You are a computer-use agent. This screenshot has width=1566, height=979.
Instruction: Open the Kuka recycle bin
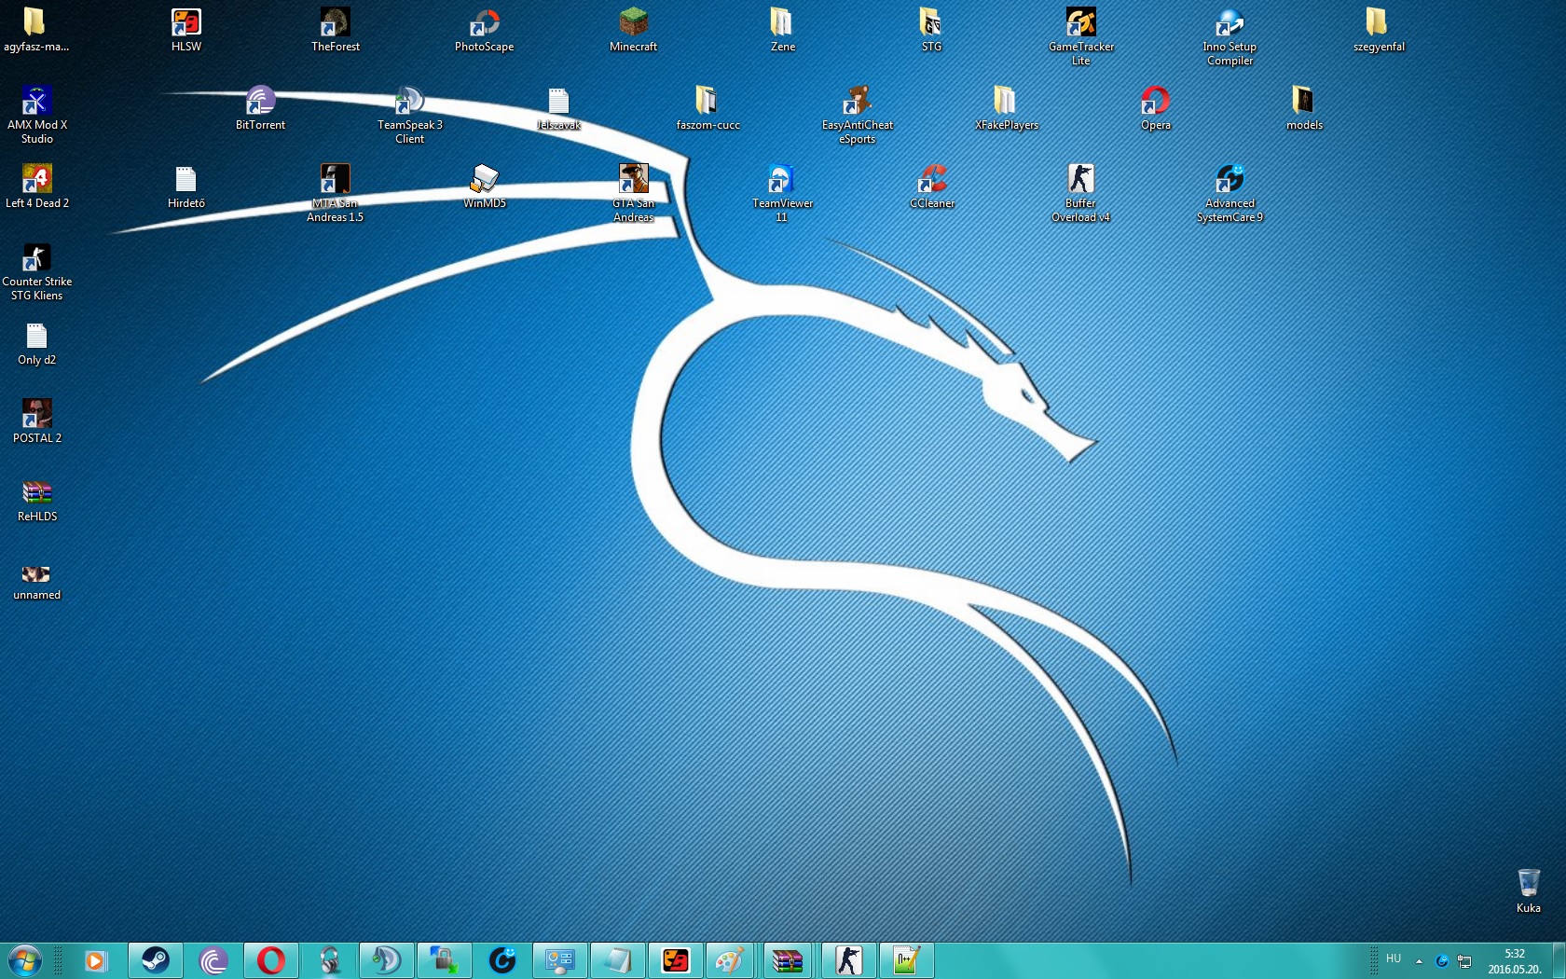tap(1529, 890)
